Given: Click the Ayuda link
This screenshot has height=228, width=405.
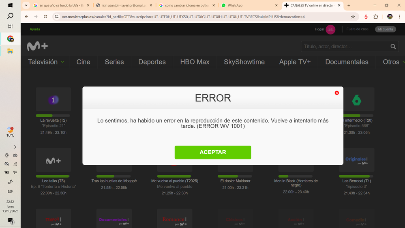Looking at the screenshot, I should 35,29.
